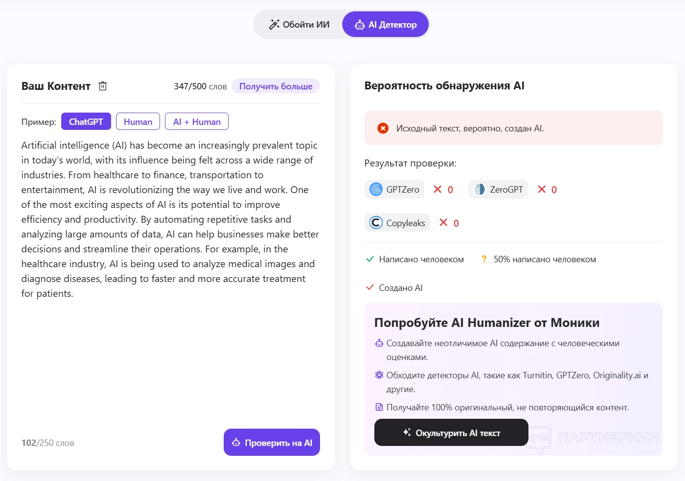Click the yellow question mark legend icon
685x481 pixels.
484,259
